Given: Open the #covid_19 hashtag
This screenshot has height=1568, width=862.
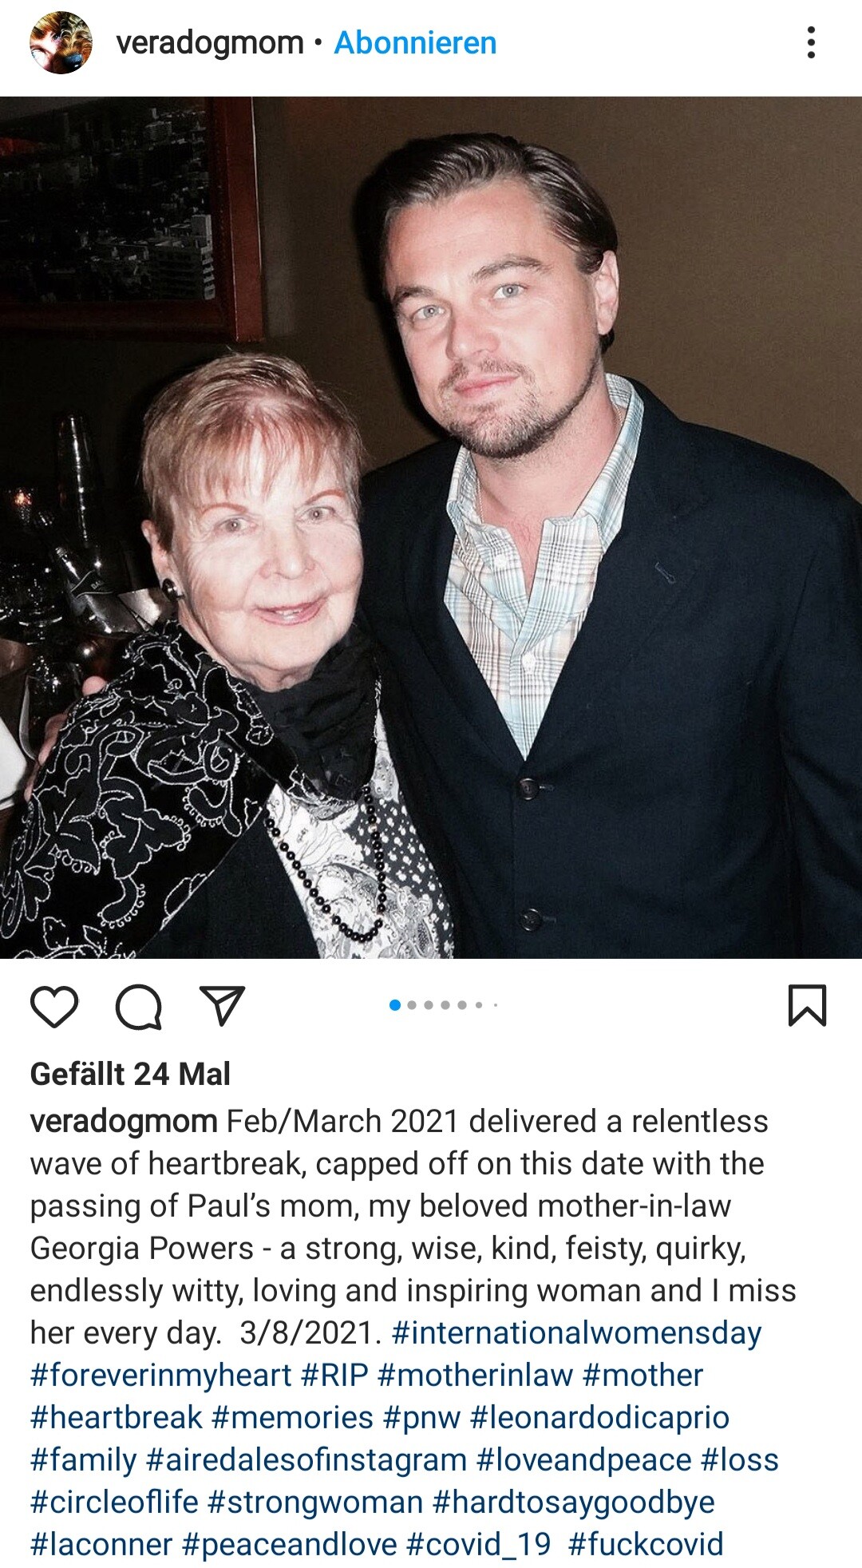Looking at the screenshot, I should tap(479, 1545).
